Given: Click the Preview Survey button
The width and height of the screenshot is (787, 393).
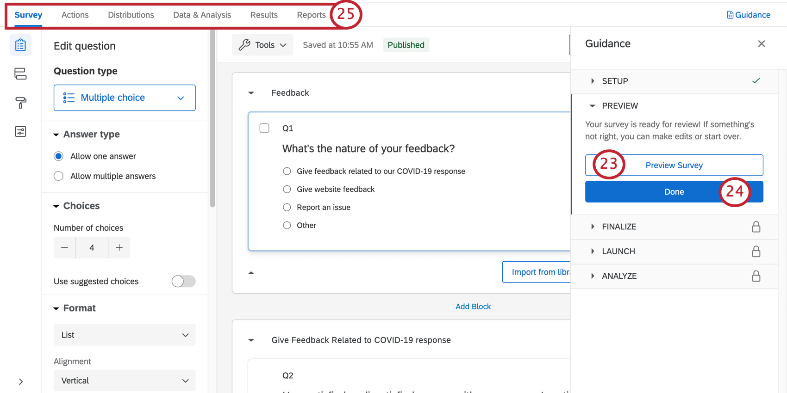Looking at the screenshot, I should click(x=674, y=166).
